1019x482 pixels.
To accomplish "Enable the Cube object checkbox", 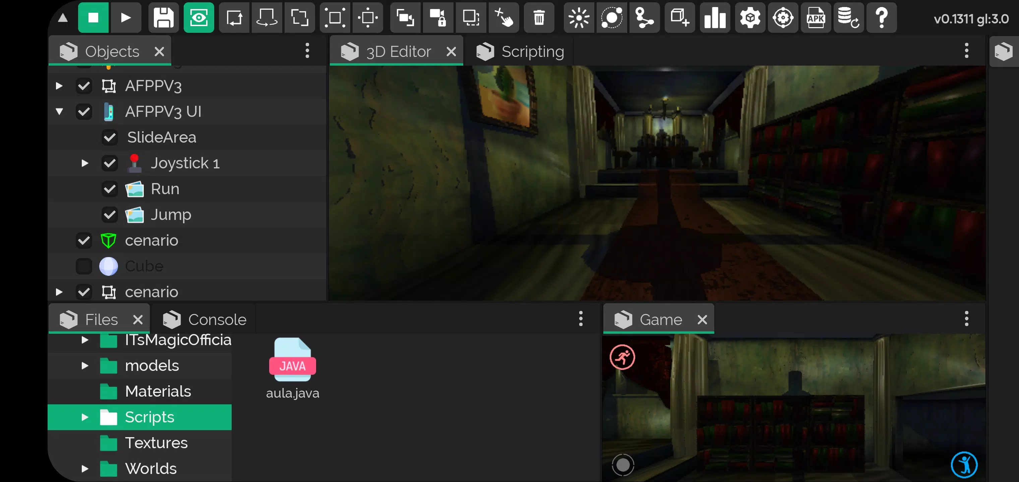I will click(84, 266).
